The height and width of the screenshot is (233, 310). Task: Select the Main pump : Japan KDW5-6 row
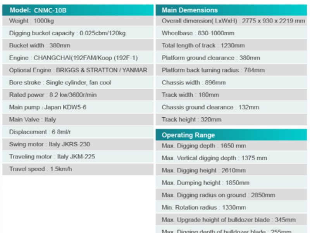click(x=77, y=107)
